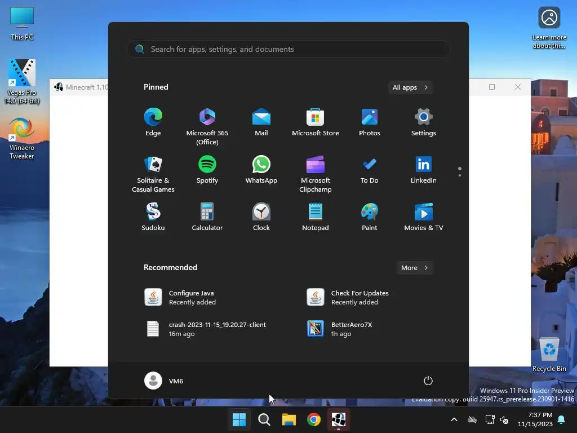577x433 pixels.
Task: Expand All apps list
Action: 410,87
